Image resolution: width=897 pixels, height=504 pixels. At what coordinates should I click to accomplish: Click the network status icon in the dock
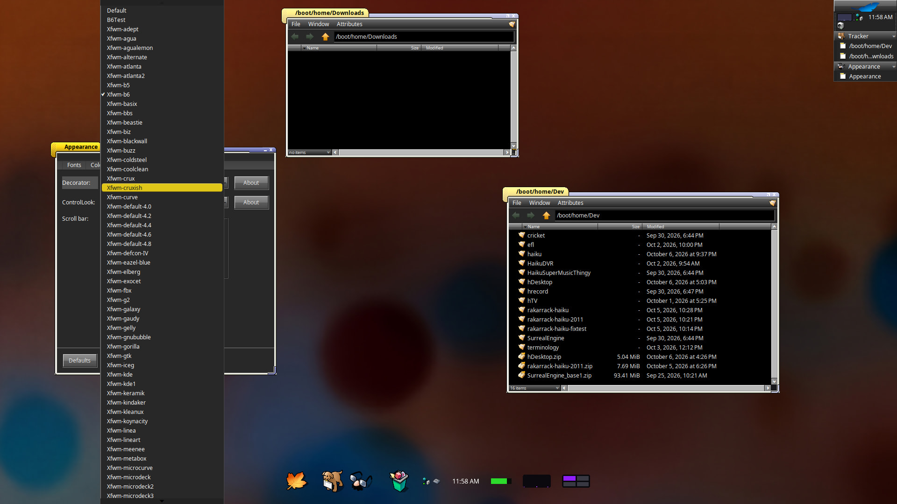point(426,481)
